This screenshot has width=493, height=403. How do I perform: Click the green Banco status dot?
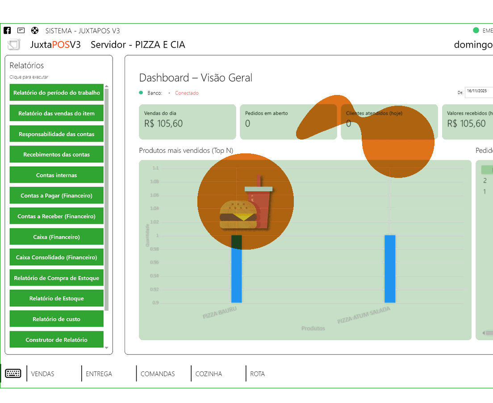click(141, 93)
